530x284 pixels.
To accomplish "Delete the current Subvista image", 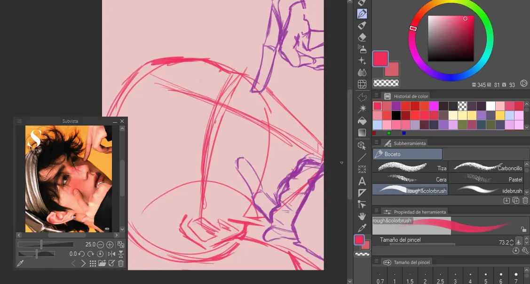I will [x=121, y=264].
